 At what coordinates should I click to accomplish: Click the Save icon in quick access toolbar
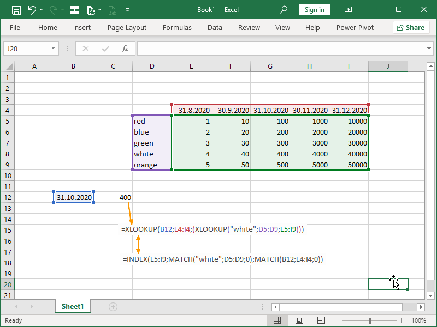[x=16, y=10]
